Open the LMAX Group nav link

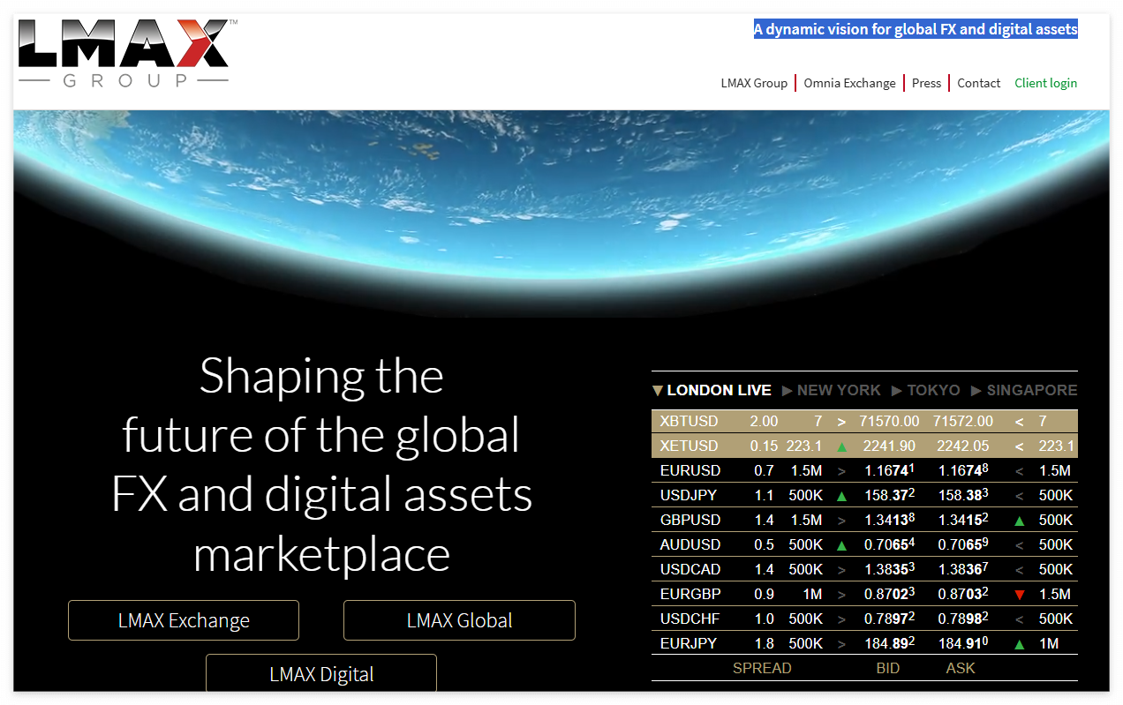tap(754, 83)
